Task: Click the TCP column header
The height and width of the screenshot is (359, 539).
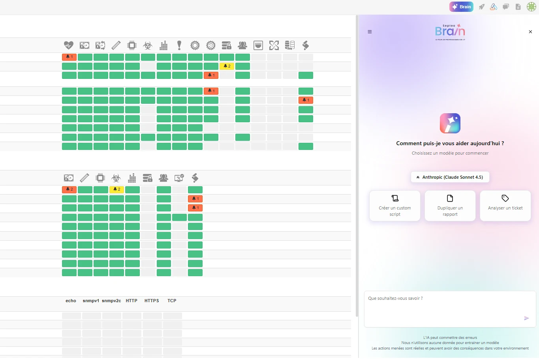Action: (172, 301)
